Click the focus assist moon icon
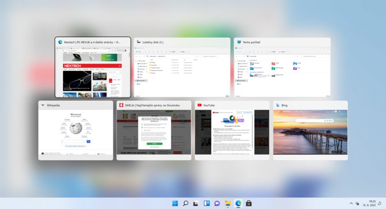386x209 pixels. tap(379, 203)
